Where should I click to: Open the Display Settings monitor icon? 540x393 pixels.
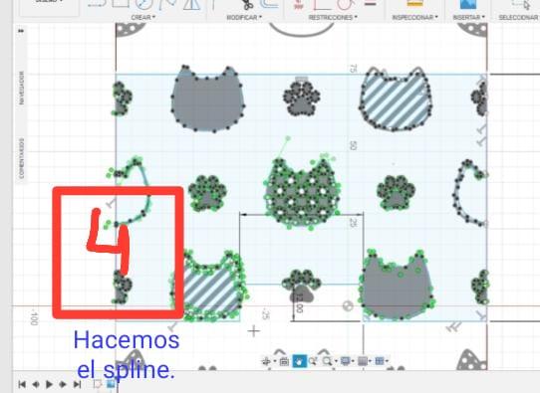[346, 361]
